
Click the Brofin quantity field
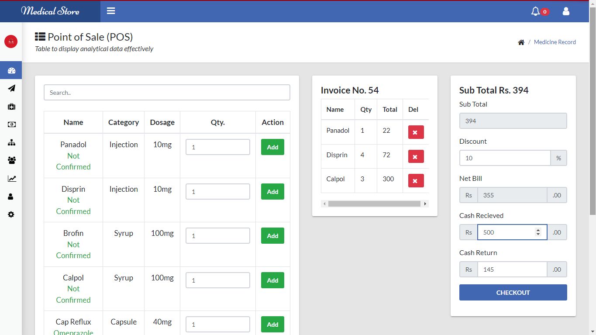pos(218,236)
